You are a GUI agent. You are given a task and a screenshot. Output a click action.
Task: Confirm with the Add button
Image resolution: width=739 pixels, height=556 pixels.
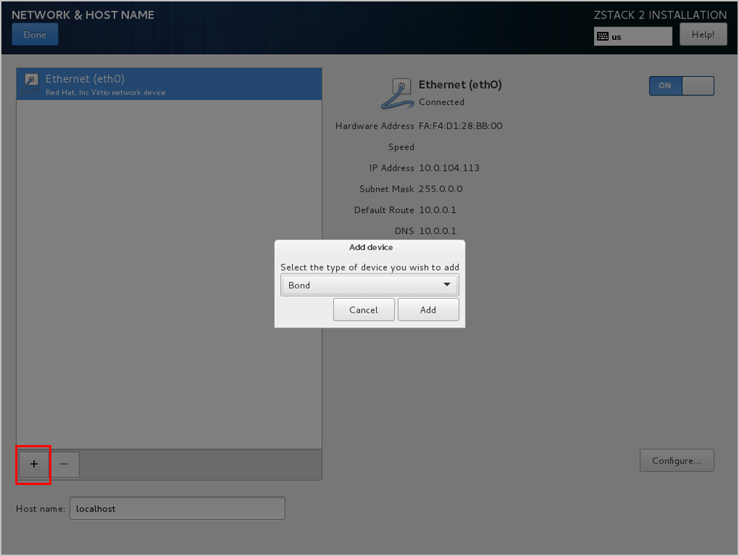428,310
